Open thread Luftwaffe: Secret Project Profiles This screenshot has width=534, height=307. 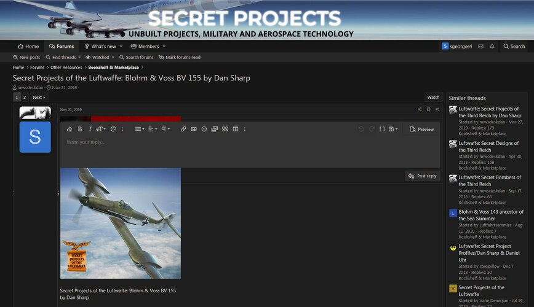tap(488, 253)
